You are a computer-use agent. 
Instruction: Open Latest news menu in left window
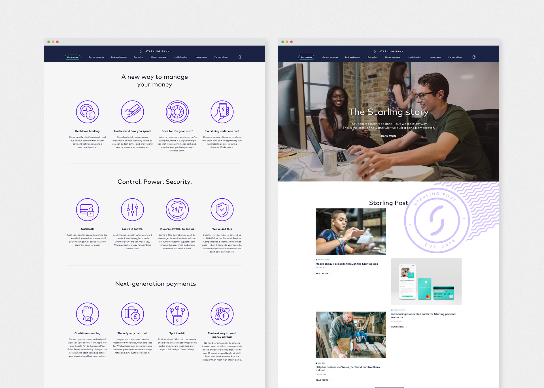click(201, 57)
